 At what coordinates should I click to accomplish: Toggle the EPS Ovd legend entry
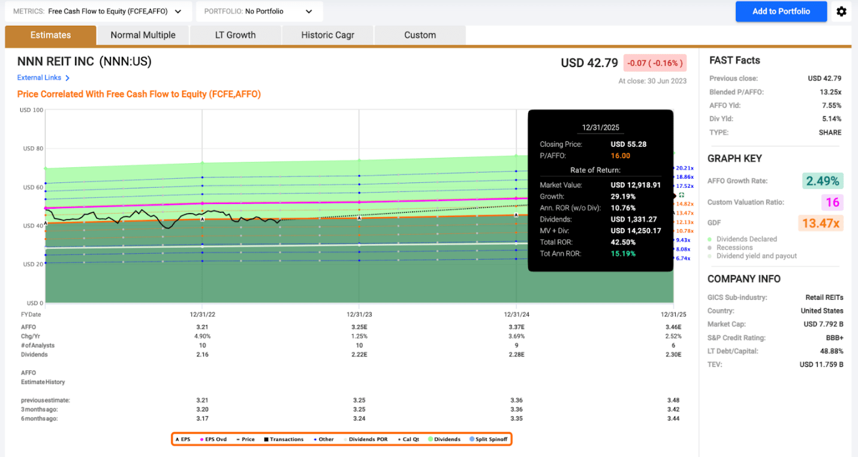(213, 440)
